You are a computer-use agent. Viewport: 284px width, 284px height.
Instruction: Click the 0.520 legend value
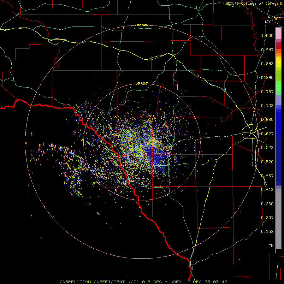coord(267,162)
